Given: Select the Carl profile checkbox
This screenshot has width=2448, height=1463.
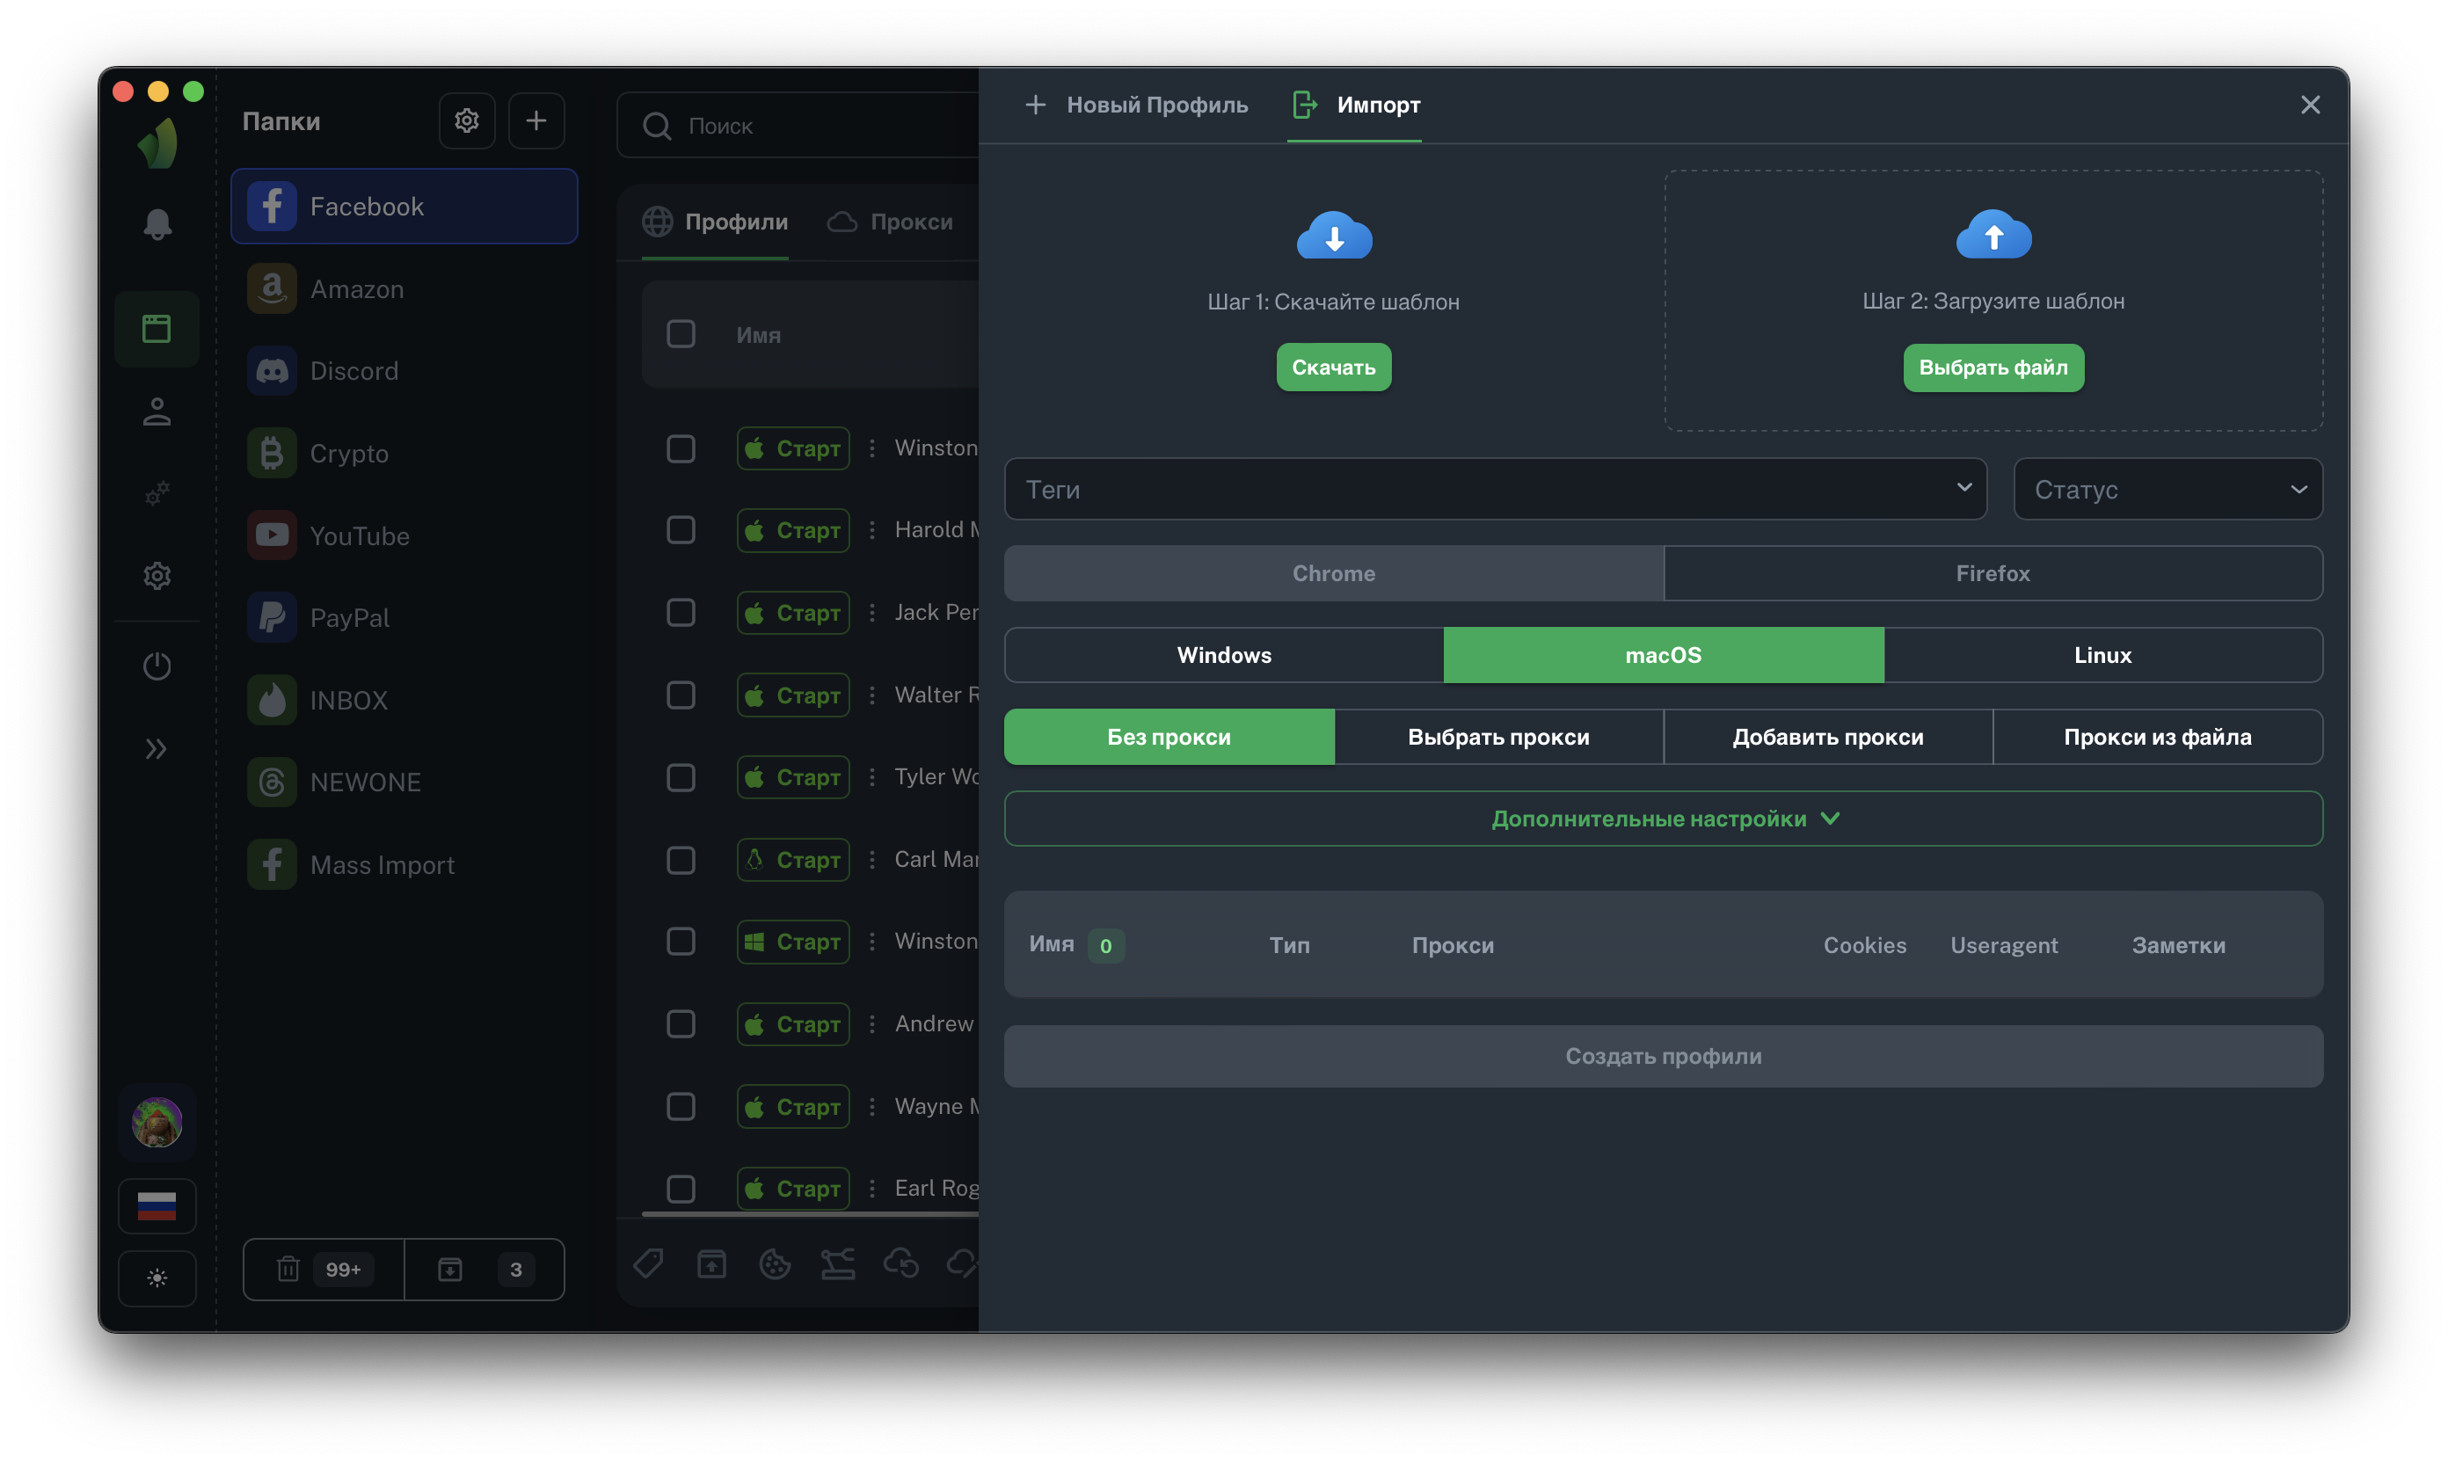Looking at the screenshot, I should pos(681,860).
